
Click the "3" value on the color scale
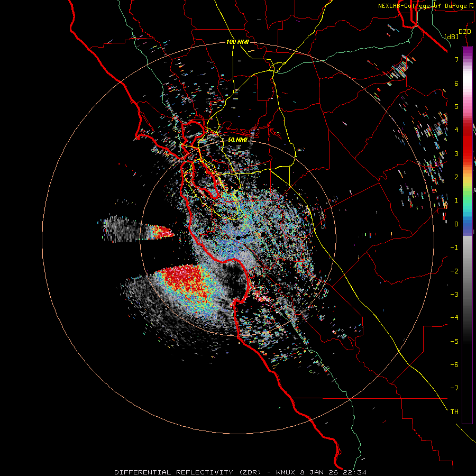click(456, 153)
